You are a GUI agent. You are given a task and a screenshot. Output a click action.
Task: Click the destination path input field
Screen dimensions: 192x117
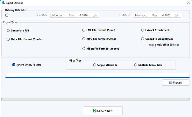97,75
